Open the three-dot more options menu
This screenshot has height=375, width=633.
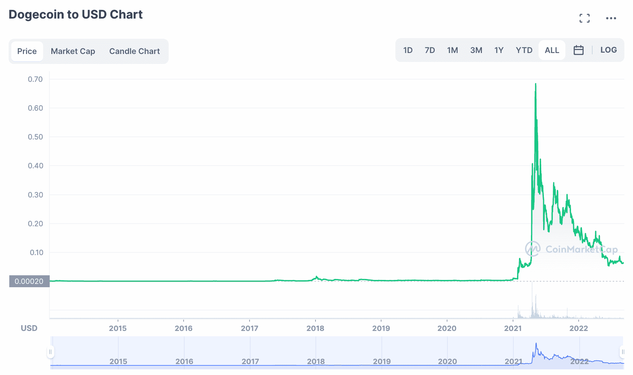coord(611,18)
